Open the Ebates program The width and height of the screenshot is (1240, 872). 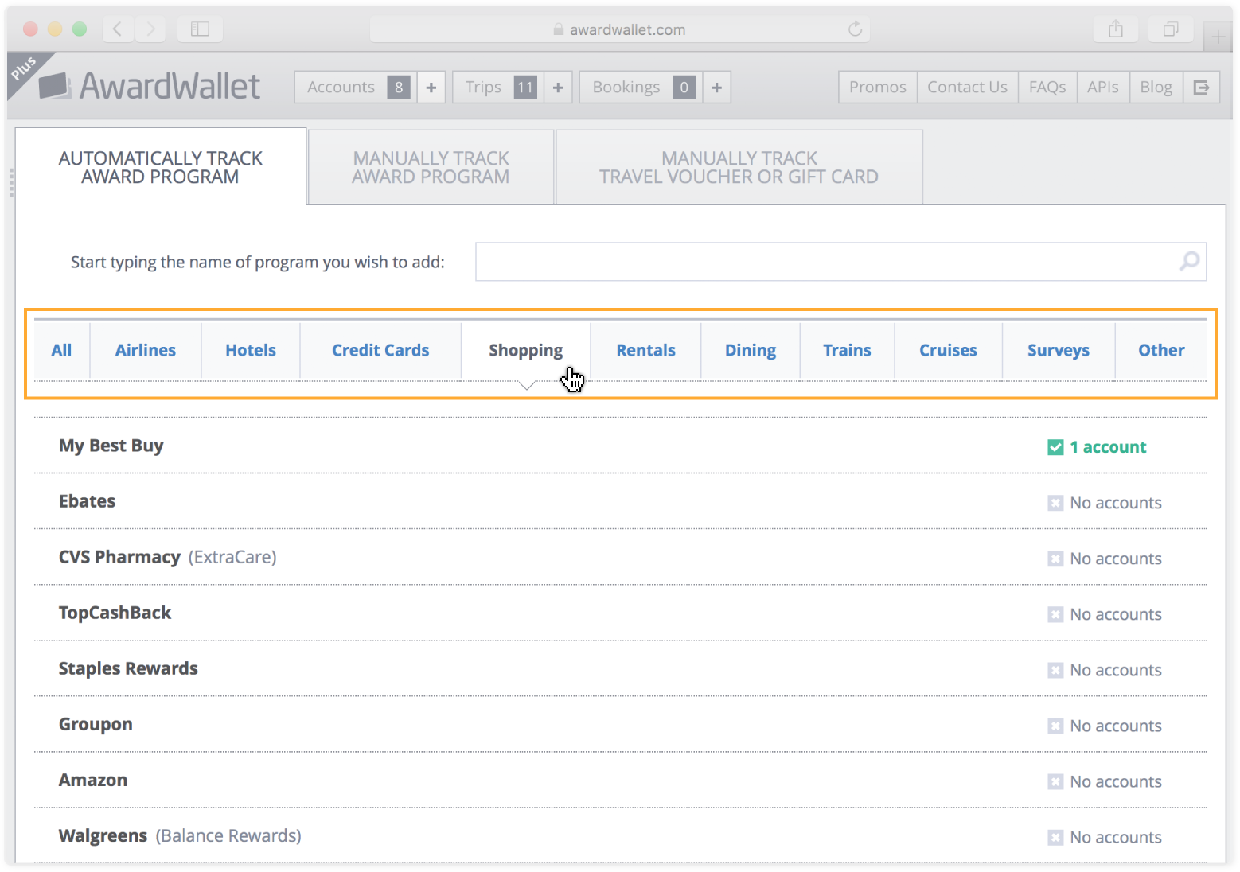tap(87, 501)
